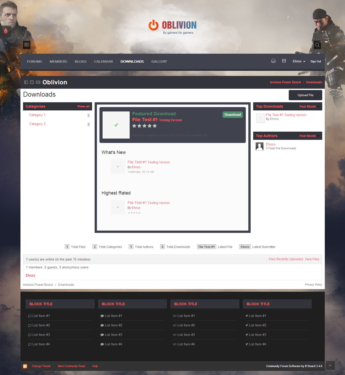The width and height of the screenshot is (345, 375).
Task: Click the featured download thumbnail image
Action: point(116,125)
